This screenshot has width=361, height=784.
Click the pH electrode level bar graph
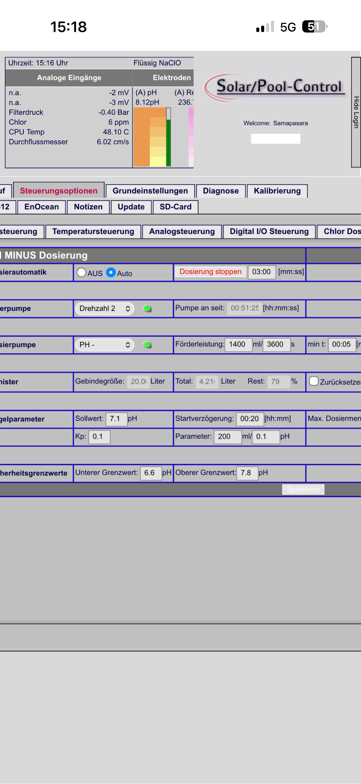150,137
